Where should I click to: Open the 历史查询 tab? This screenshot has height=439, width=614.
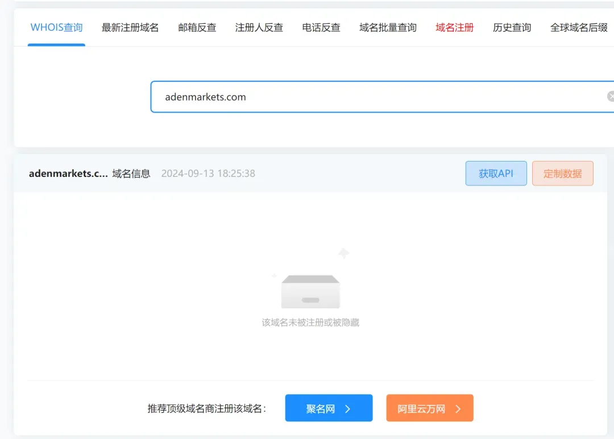[x=512, y=27]
